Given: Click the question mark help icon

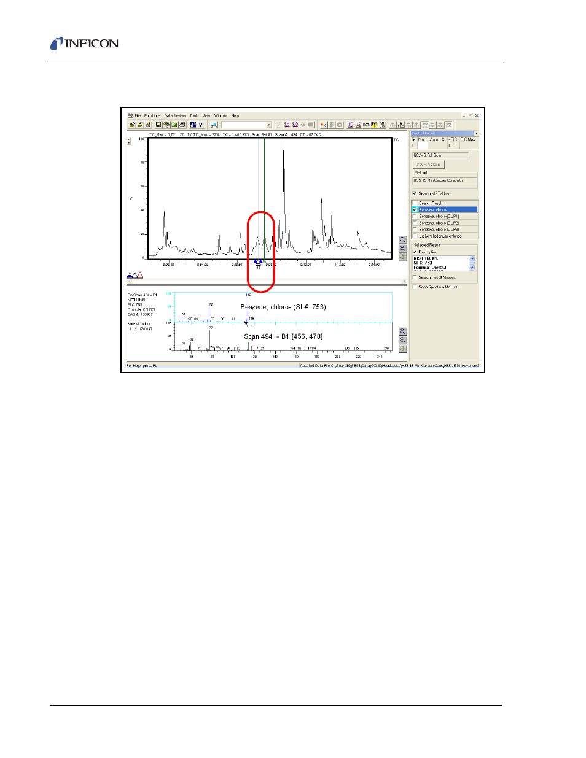Looking at the screenshot, I should click(x=201, y=125).
